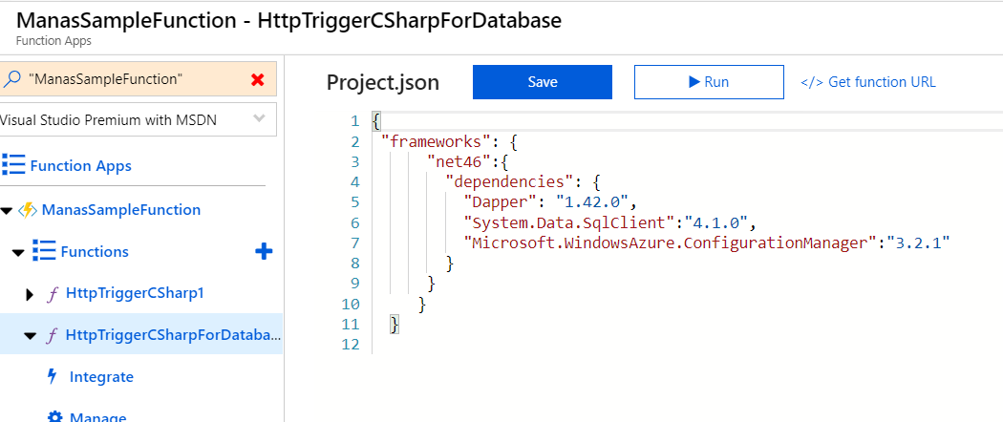Open the subscription dropdown Visual Studio Premium
This screenshot has width=1003, height=422.
[139, 119]
